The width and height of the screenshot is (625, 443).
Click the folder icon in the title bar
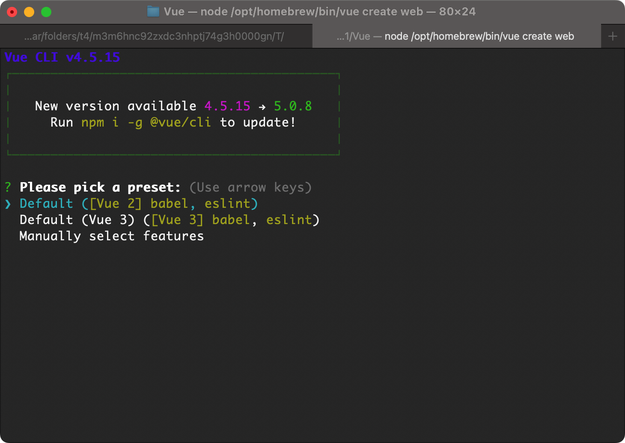coord(153,12)
